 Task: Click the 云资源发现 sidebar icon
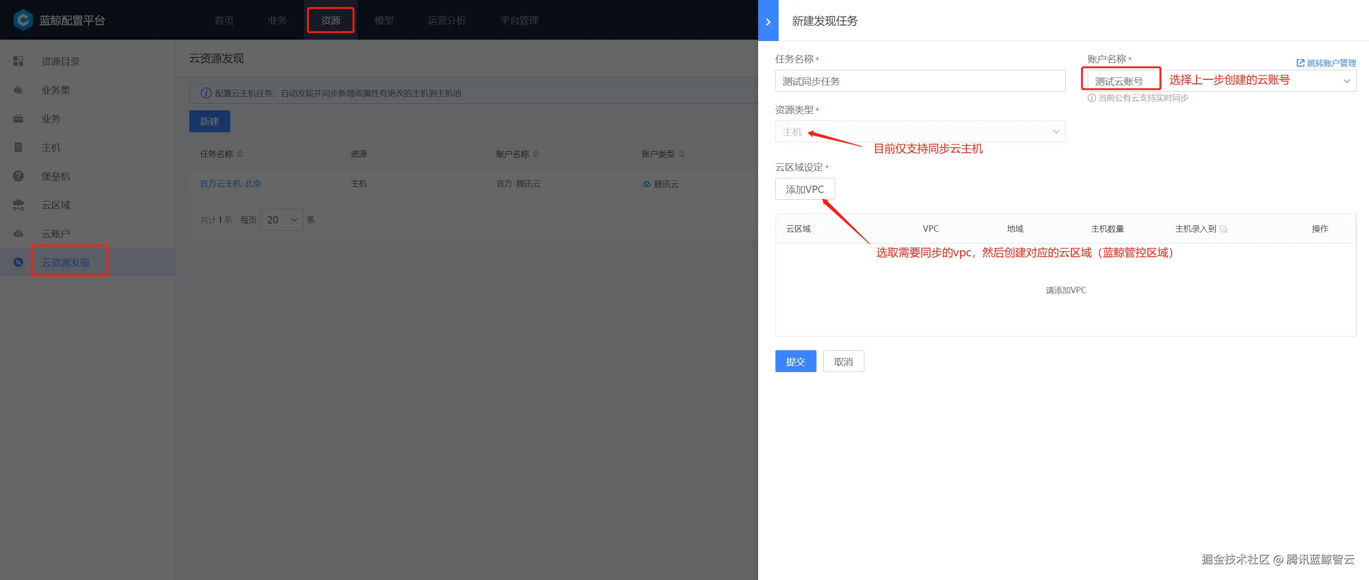[x=18, y=262]
